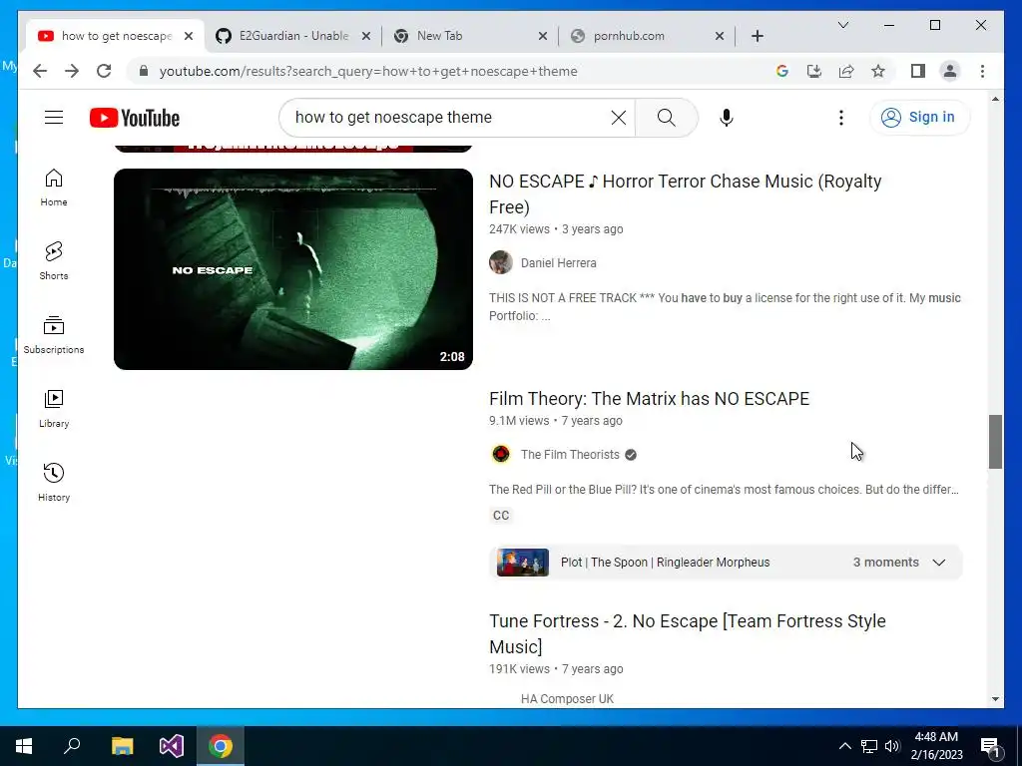This screenshot has height=766, width=1022.
Task: Open The Film Theorists channel avatar
Action: [x=501, y=454]
